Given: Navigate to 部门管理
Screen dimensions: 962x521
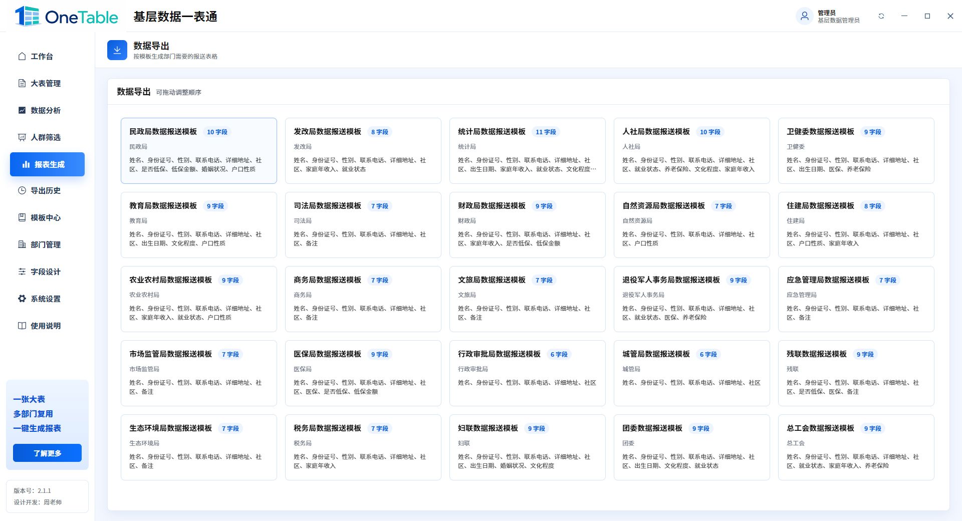Looking at the screenshot, I should [x=47, y=244].
